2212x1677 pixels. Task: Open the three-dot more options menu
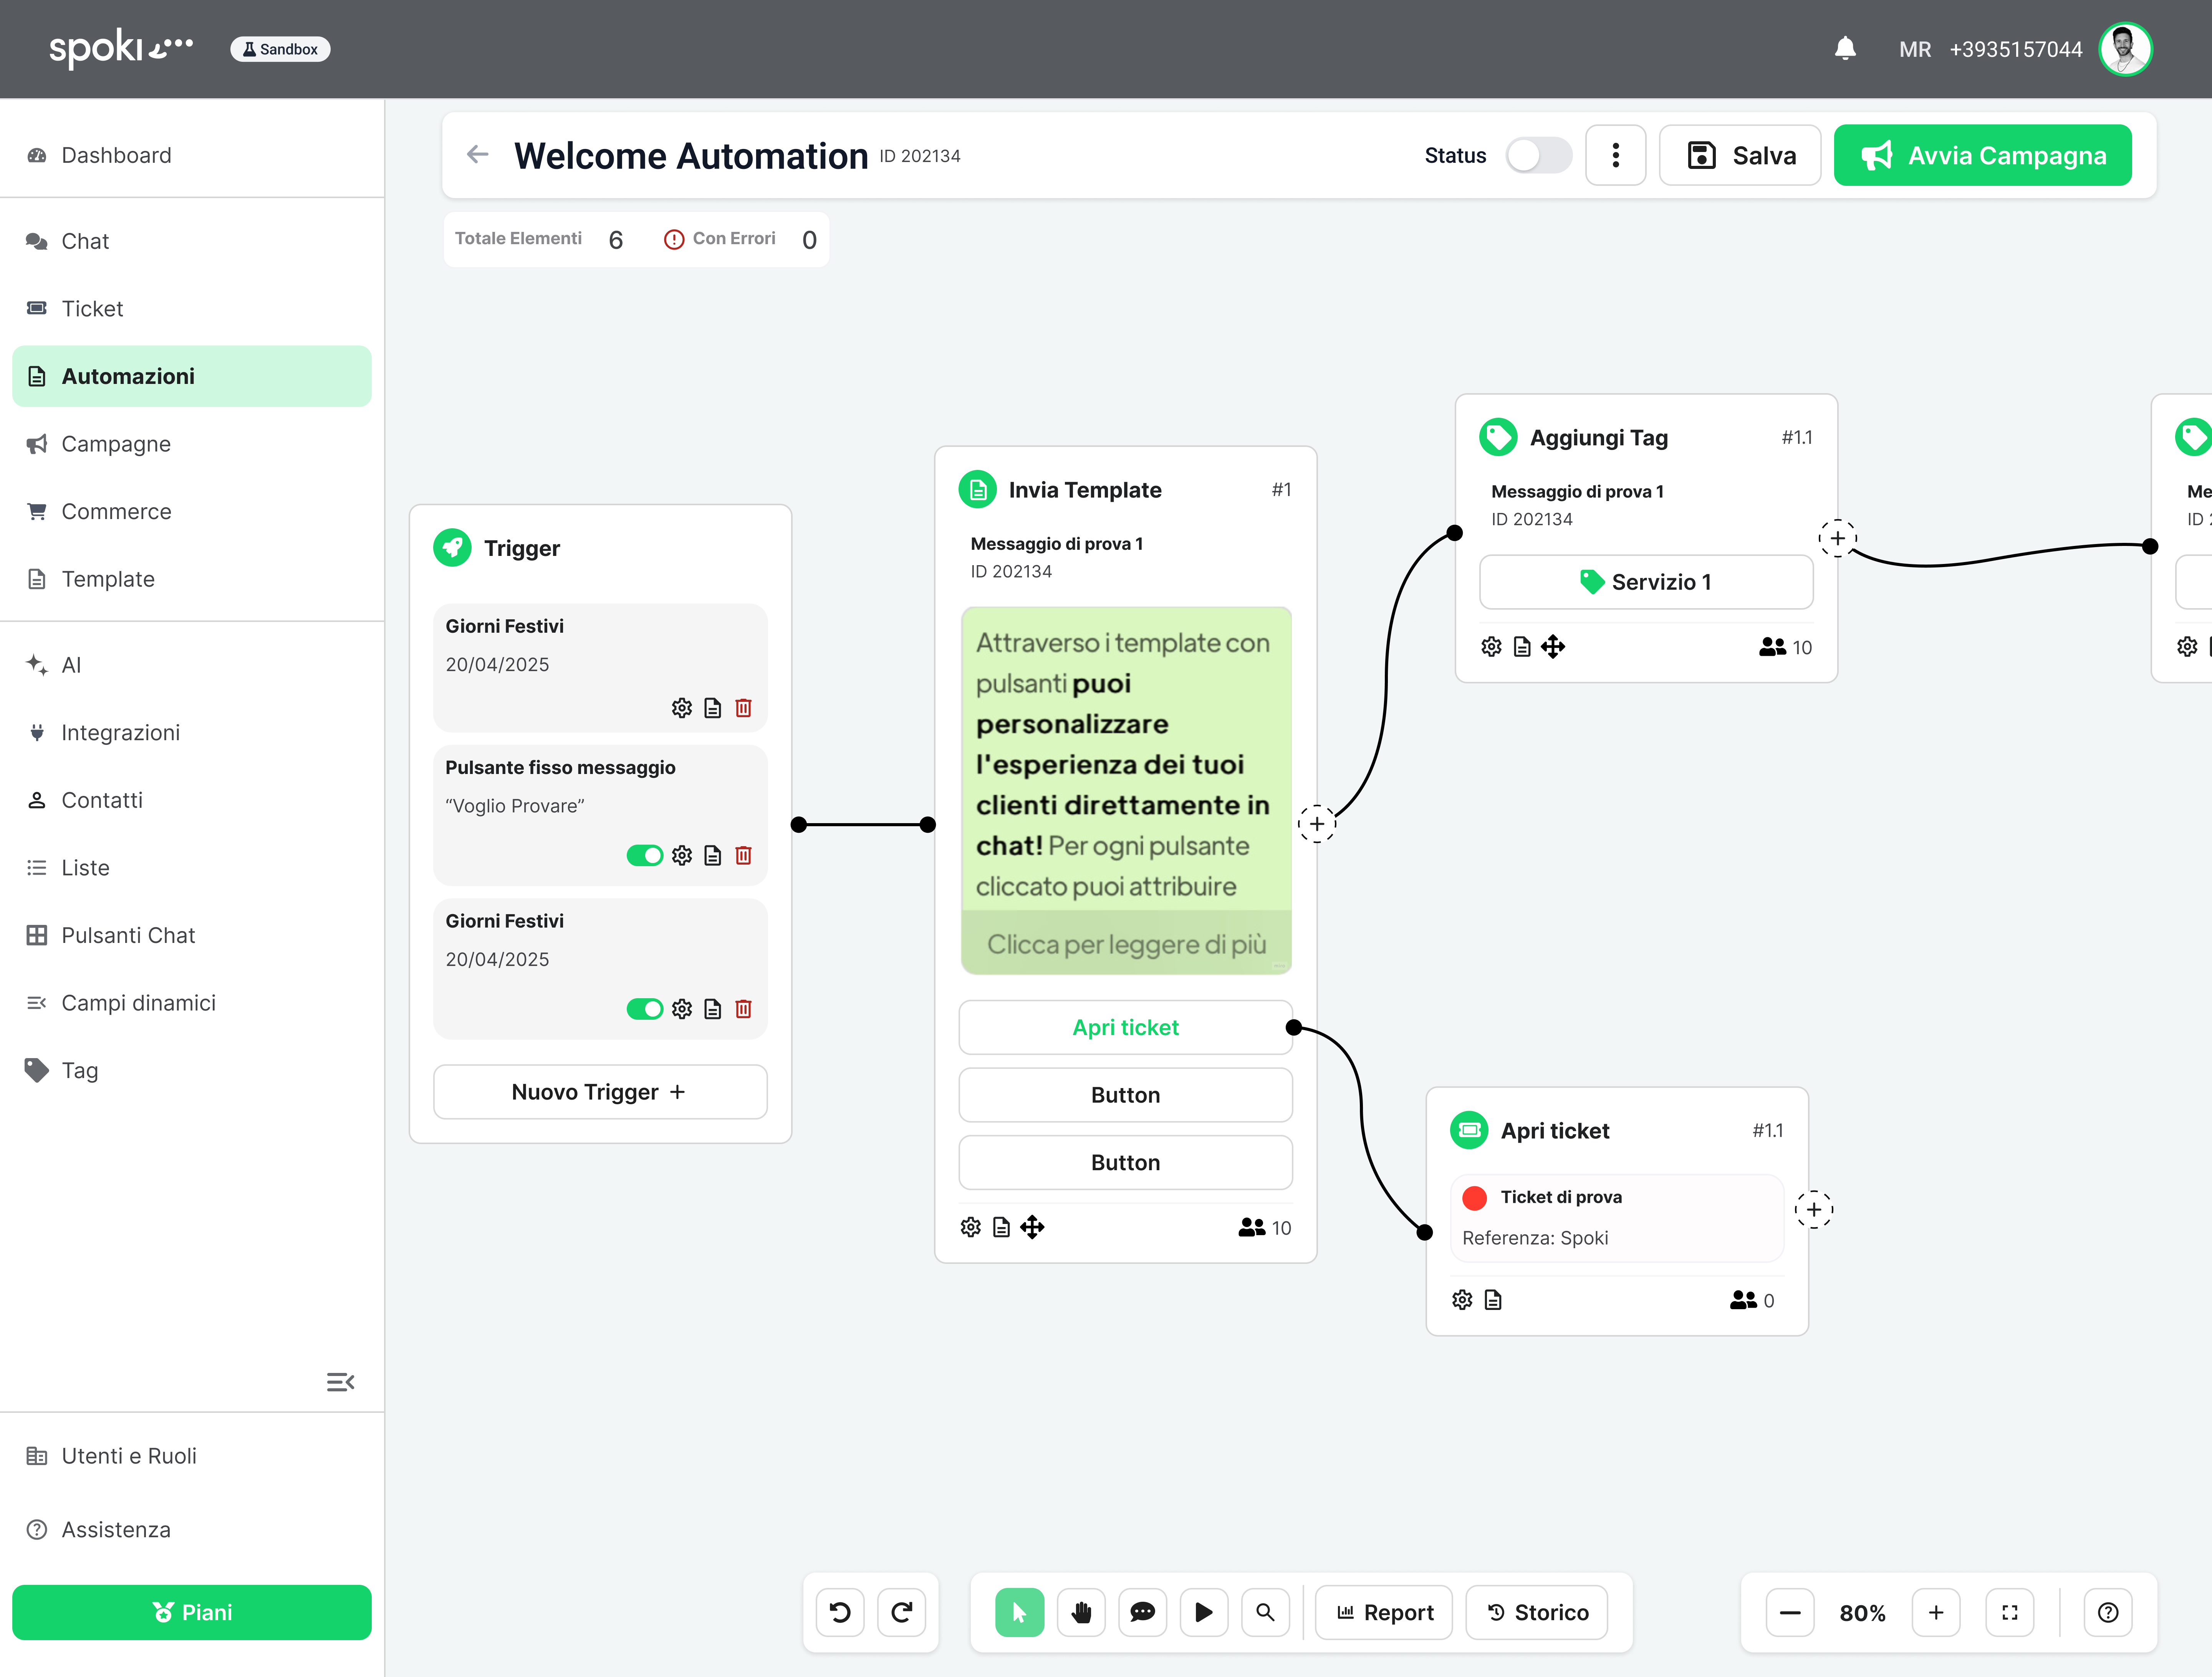tap(1615, 155)
